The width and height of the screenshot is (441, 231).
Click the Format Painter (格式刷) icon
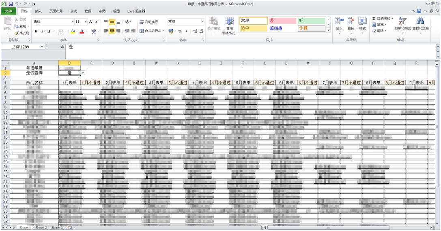pos(17,33)
